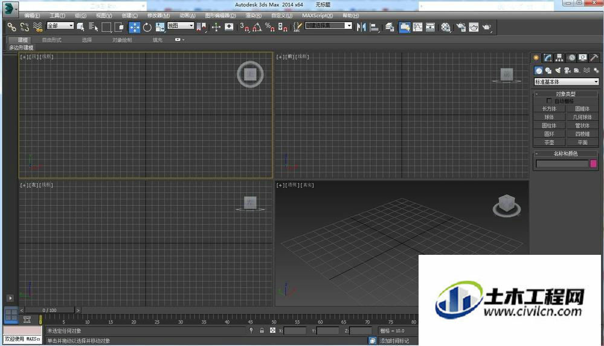The height and width of the screenshot is (346, 604).
Task: Switch to the 对象绘制 ribbon tab
Action: (x=122, y=40)
